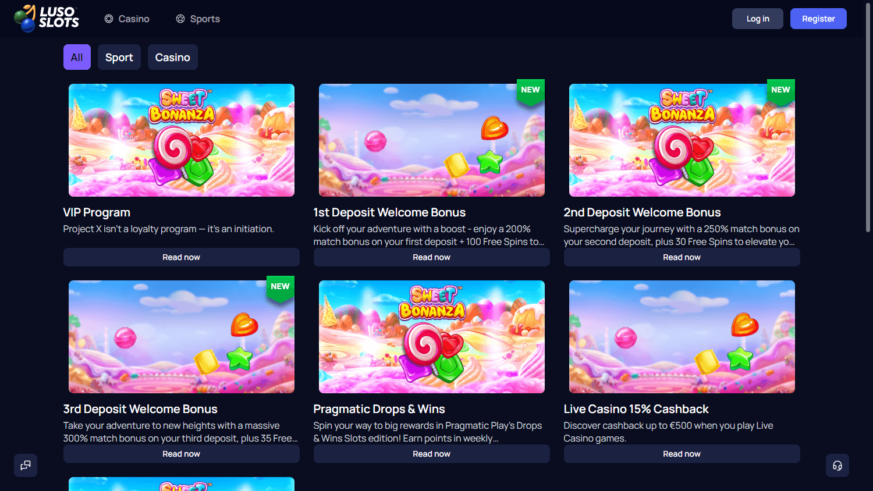This screenshot has height=491, width=873.
Task: Select the Sport filter tab
Action: (x=119, y=57)
